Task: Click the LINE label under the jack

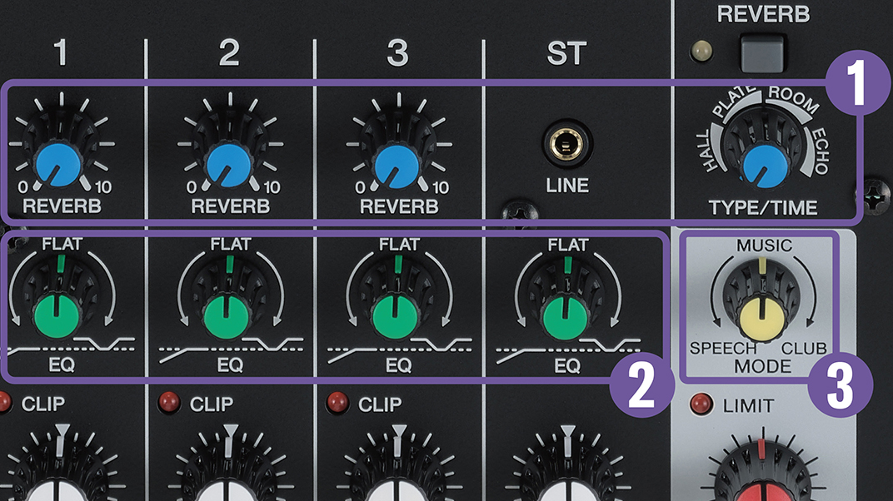Action: tap(567, 186)
